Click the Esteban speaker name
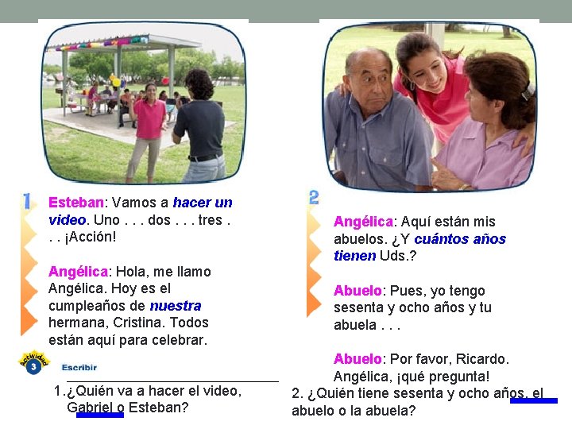 (76, 202)
